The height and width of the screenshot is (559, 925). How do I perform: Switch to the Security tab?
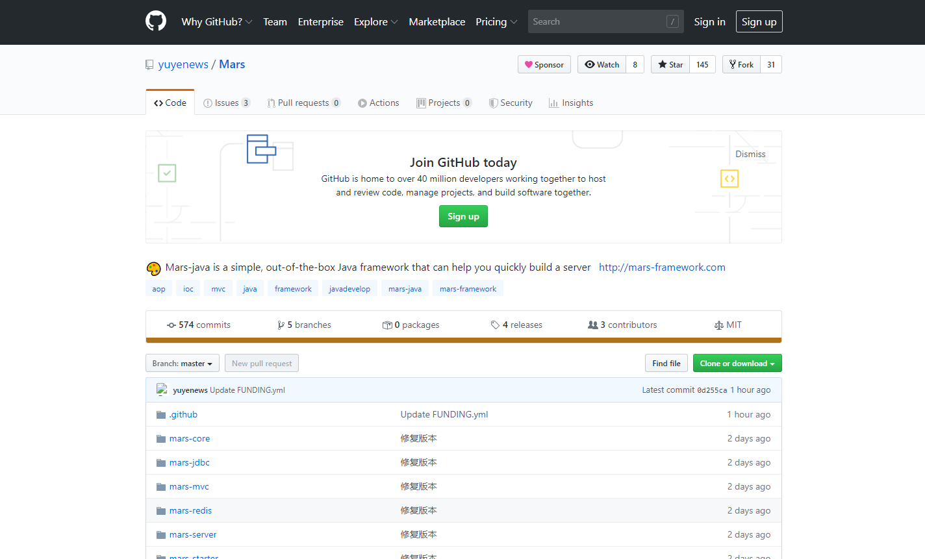click(x=511, y=103)
